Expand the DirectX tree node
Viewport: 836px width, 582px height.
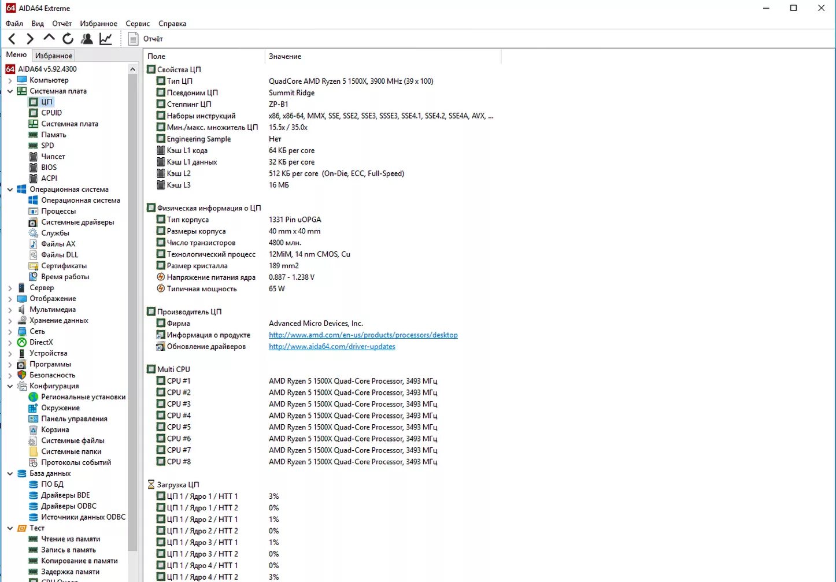10,343
